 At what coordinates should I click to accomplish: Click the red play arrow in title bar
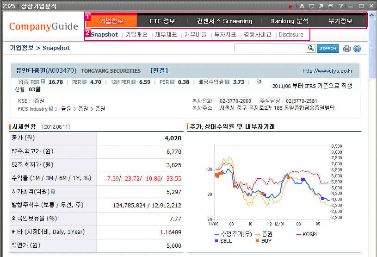pyautogui.click(x=290, y=6)
